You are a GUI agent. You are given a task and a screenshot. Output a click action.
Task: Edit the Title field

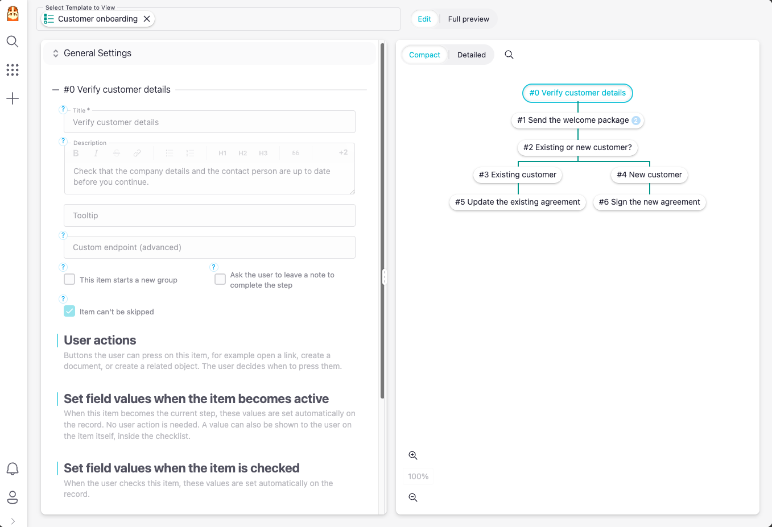point(209,122)
